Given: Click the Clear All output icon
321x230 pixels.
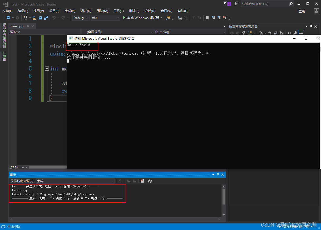Looking at the screenshot, I should click(142, 181).
